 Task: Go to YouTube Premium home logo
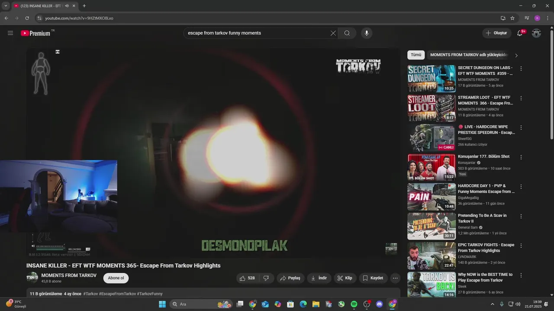point(36,33)
